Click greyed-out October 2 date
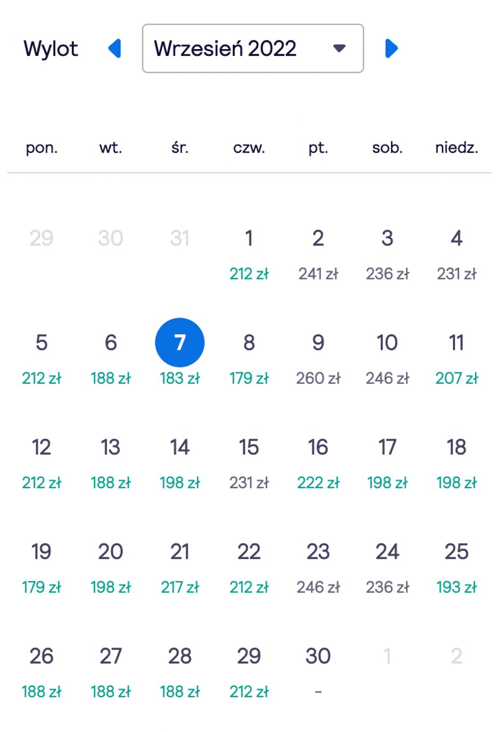The width and height of the screenshot is (496, 732). (457, 657)
